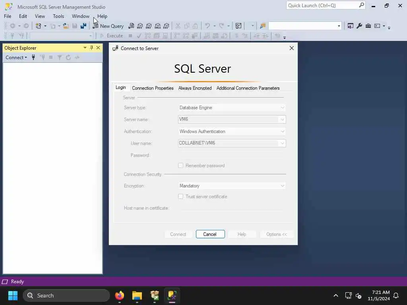Close the Connect to Server dialog
Screen dimensions: 407x305
(x=291, y=48)
